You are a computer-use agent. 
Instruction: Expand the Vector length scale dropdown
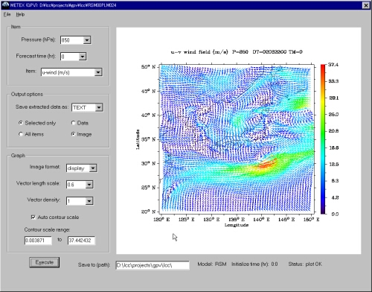[x=89, y=185]
